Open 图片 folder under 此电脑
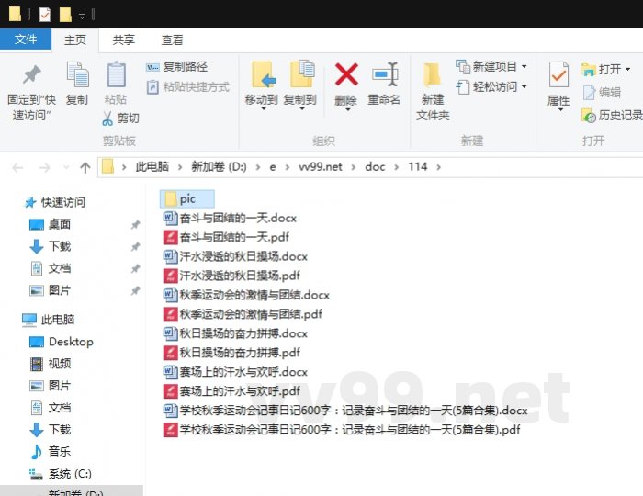The image size is (643, 496). click(x=50, y=386)
